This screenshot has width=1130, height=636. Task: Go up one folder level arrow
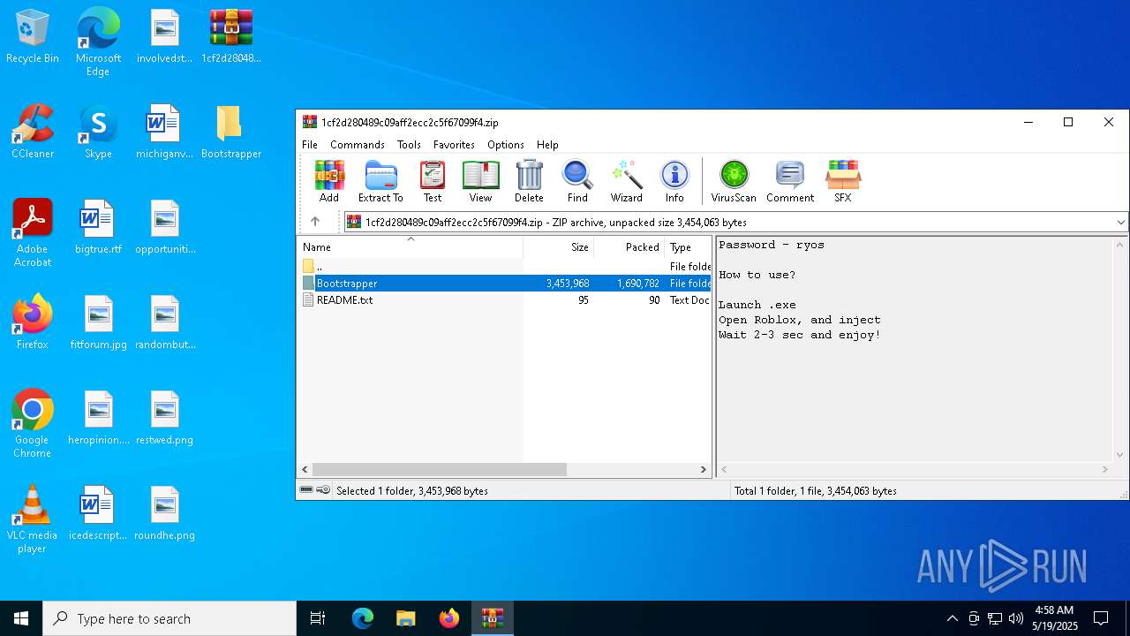pyautogui.click(x=315, y=222)
